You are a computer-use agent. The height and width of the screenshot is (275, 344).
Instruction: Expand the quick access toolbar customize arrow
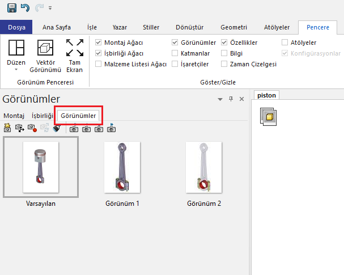click(x=50, y=9)
